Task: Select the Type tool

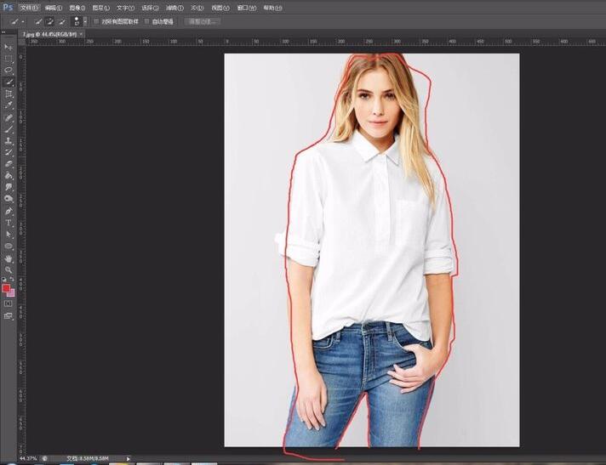Action: pyautogui.click(x=9, y=222)
